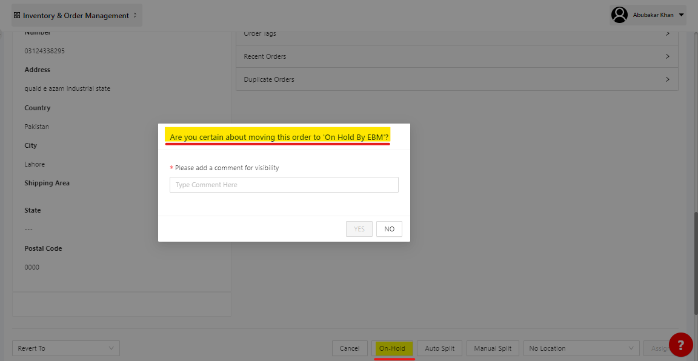
Task: Click the Cancel button in bottom bar
Action: [x=350, y=348]
